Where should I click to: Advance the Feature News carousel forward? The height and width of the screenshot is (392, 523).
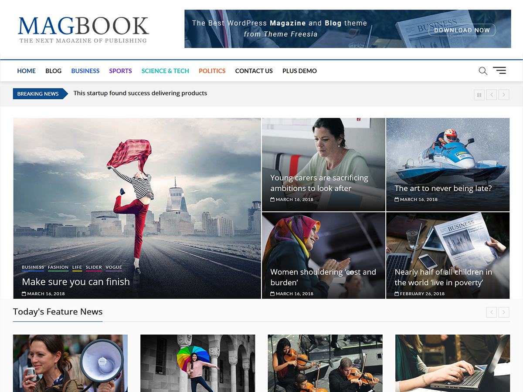504,312
